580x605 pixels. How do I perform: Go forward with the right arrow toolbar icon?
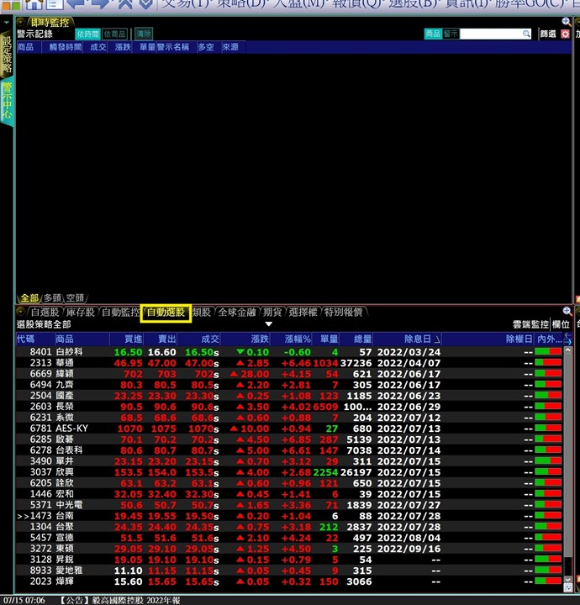pos(100,4)
